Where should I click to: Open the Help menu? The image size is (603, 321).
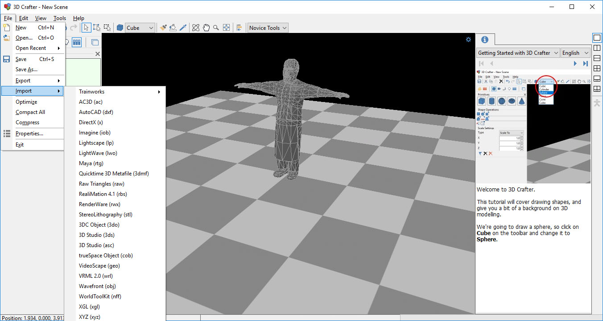point(78,18)
